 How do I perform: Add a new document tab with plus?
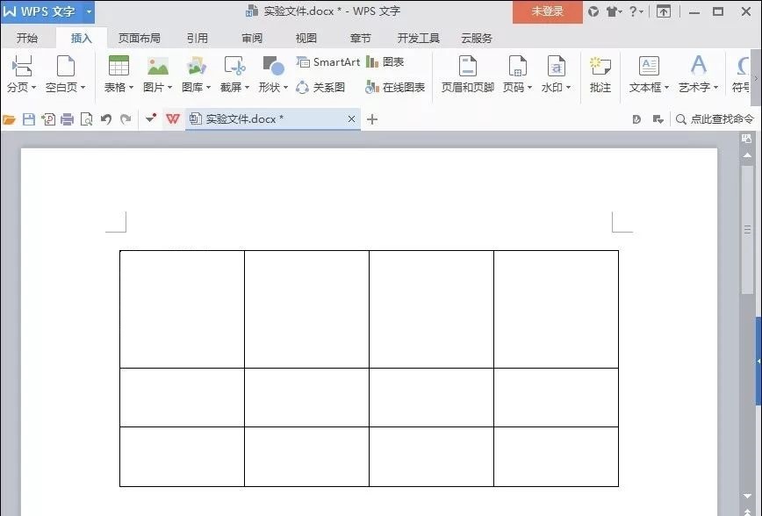tap(372, 119)
